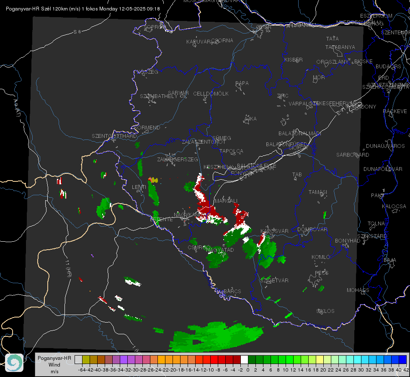410x377 pixels.
Task: Pick the grey swatch at the legend's left end
Action: tap(78, 359)
